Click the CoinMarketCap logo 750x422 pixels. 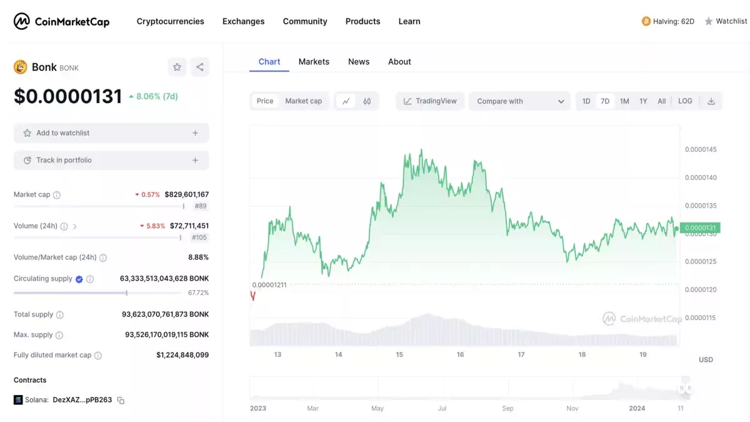pos(61,21)
